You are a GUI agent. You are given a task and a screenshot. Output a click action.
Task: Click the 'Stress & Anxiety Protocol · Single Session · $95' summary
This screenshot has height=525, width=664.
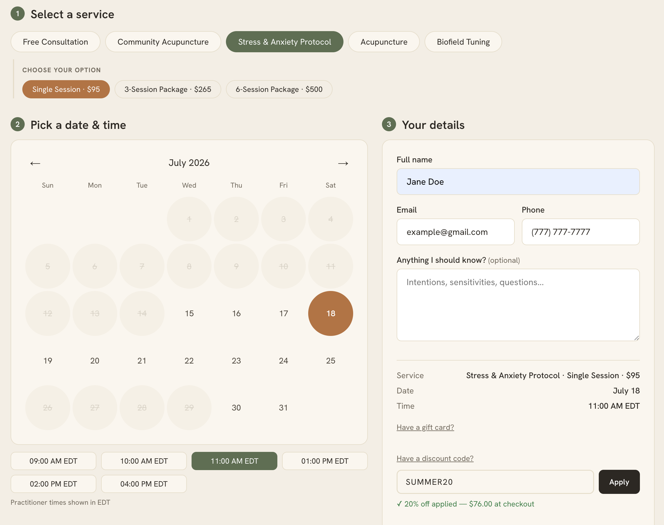tap(553, 375)
